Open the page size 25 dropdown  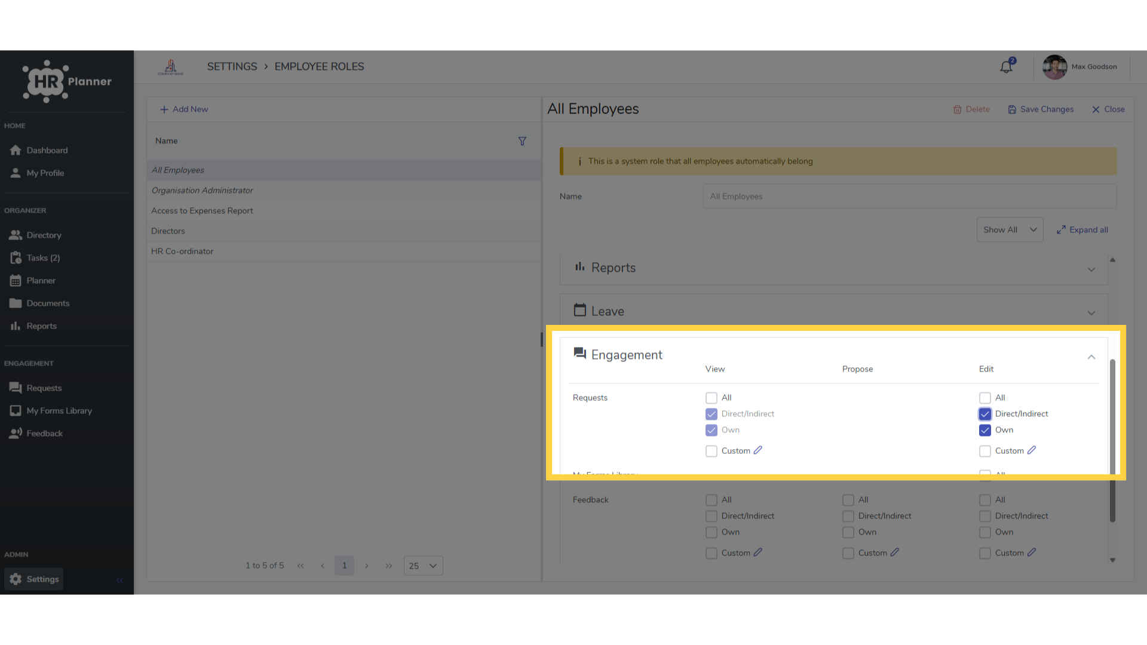[423, 566]
